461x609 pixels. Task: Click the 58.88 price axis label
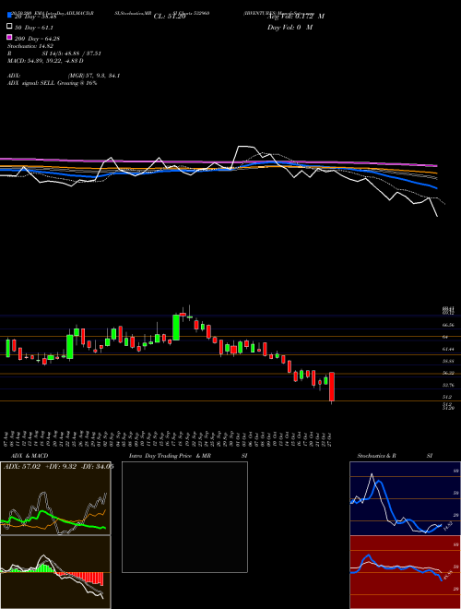448,361
